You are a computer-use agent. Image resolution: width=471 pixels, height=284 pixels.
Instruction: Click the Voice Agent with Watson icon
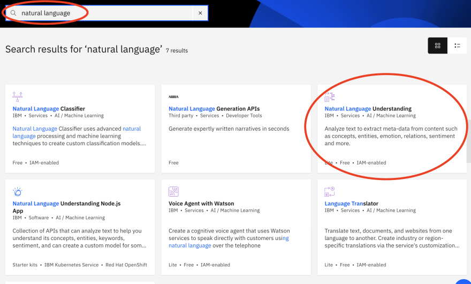[x=173, y=191]
